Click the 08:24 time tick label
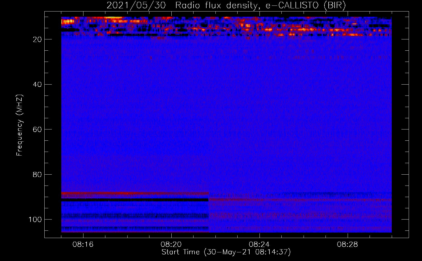Viewport: 422px width, 261px height. click(x=259, y=245)
